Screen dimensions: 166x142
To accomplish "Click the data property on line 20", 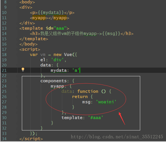I will point(46,65).
